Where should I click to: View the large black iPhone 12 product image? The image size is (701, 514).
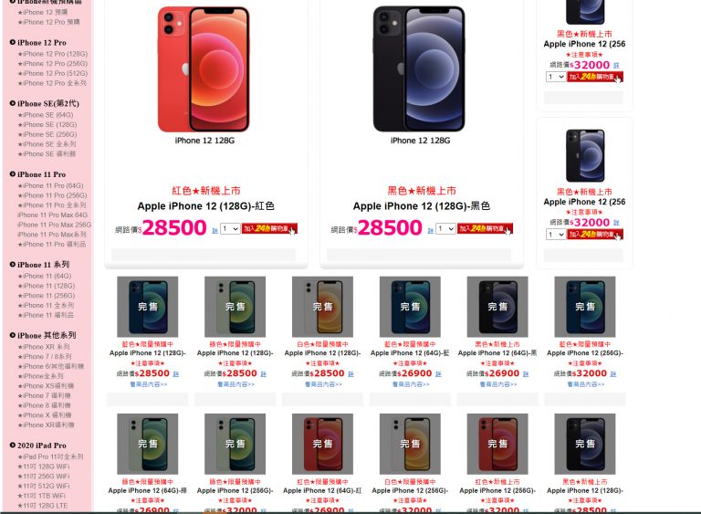point(419,68)
